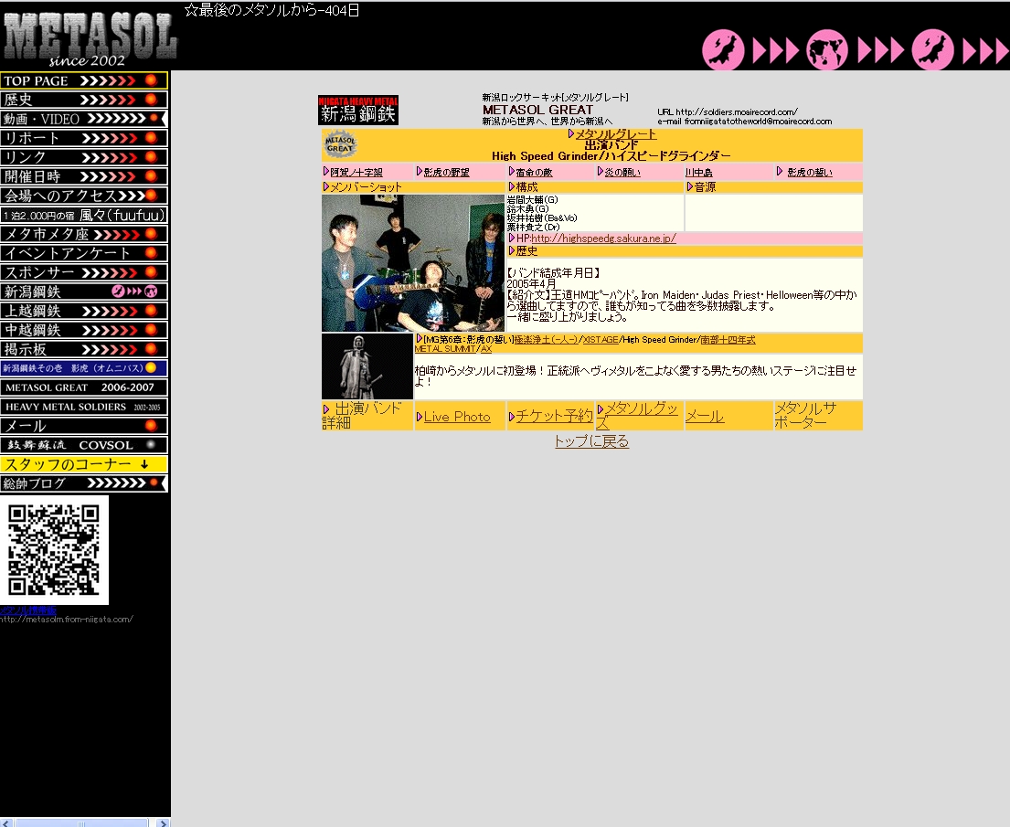Click the メンバーショット section heading
The height and width of the screenshot is (827, 1010).
(366, 186)
